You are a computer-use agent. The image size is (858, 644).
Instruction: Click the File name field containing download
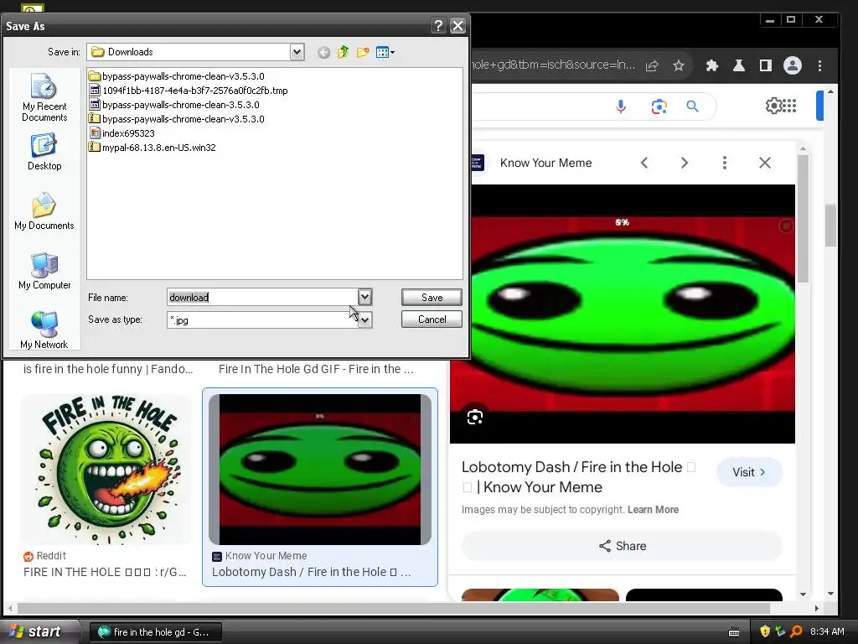(x=262, y=298)
